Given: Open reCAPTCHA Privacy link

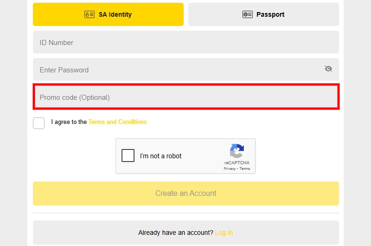Looking at the screenshot, I should [x=230, y=168].
